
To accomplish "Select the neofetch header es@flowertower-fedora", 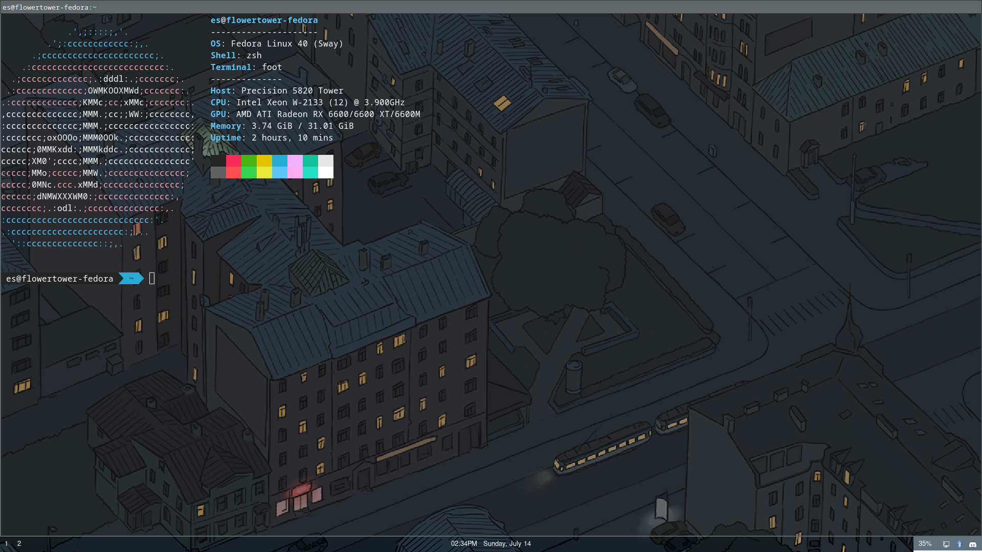I will (x=264, y=20).
